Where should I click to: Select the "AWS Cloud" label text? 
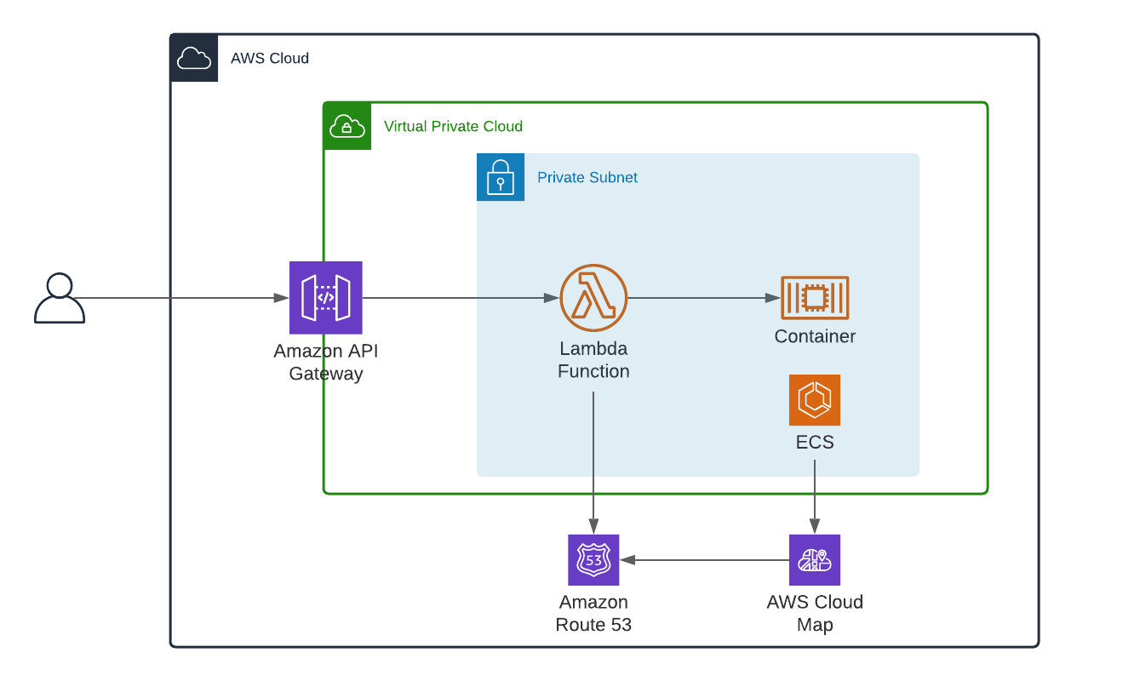(x=270, y=59)
